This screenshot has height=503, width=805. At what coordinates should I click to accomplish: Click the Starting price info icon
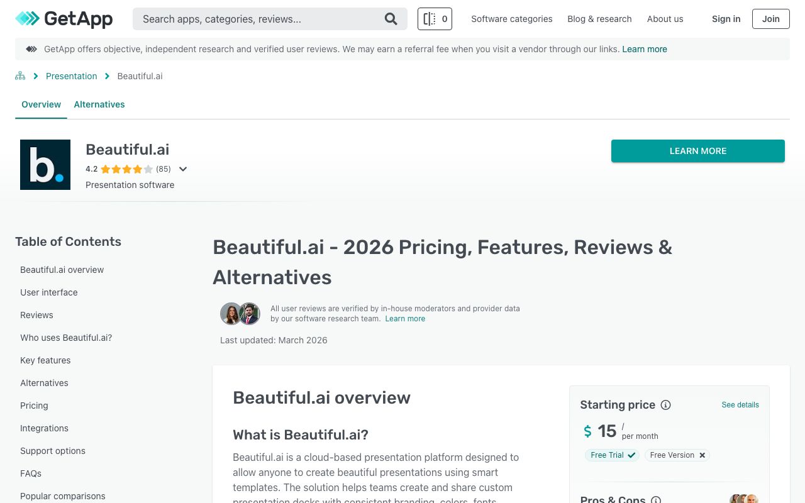(x=665, y=405)
